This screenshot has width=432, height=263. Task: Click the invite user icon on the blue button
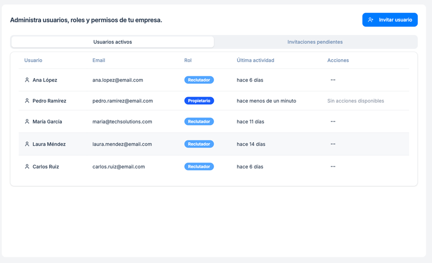pyautogui.click(x=371, y=20)
